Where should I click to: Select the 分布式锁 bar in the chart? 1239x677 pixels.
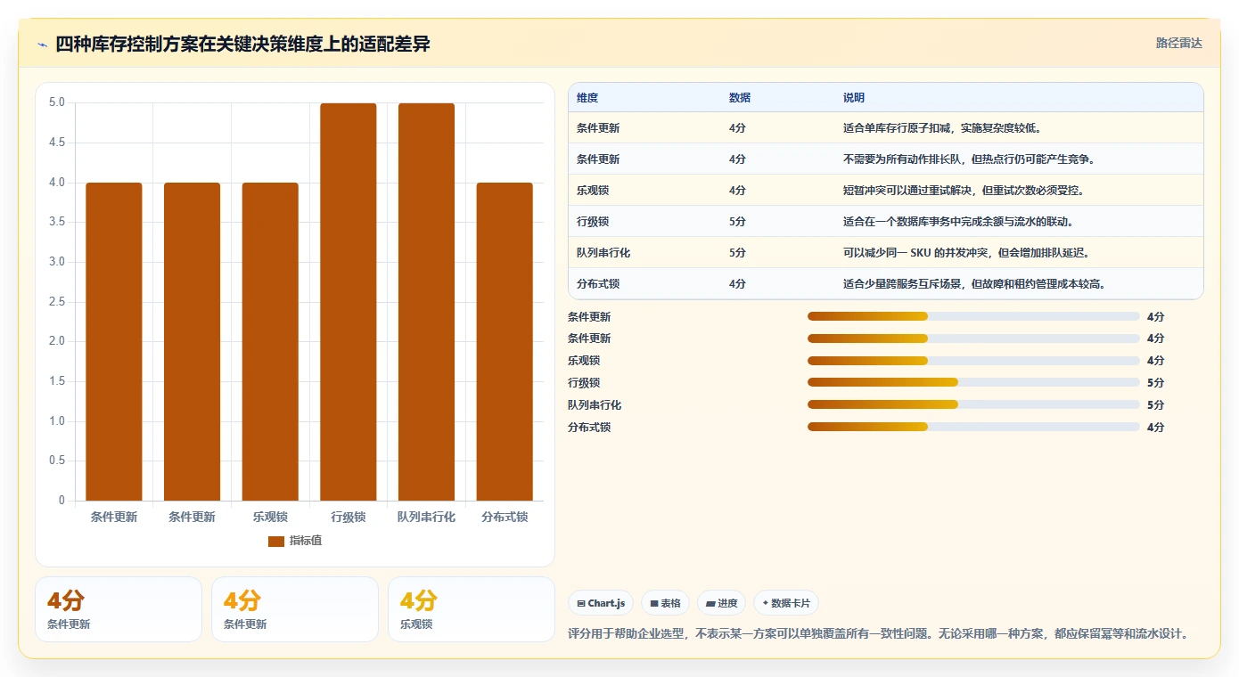tap(505, 342)
